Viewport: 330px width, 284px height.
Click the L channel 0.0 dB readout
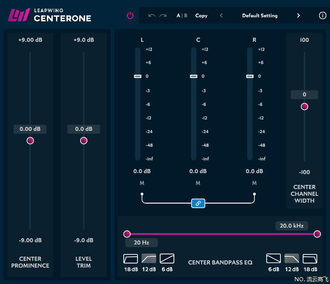142,171
